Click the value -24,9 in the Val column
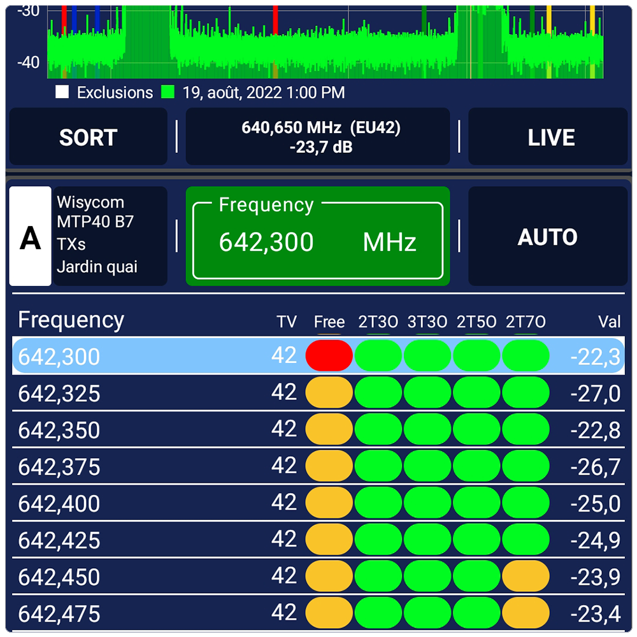 pos(596,540)
